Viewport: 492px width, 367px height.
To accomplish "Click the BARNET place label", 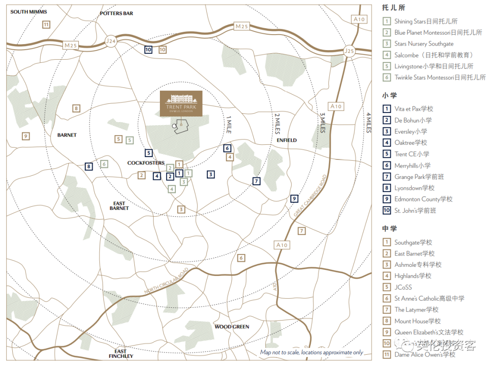I will tap(67, 135).
